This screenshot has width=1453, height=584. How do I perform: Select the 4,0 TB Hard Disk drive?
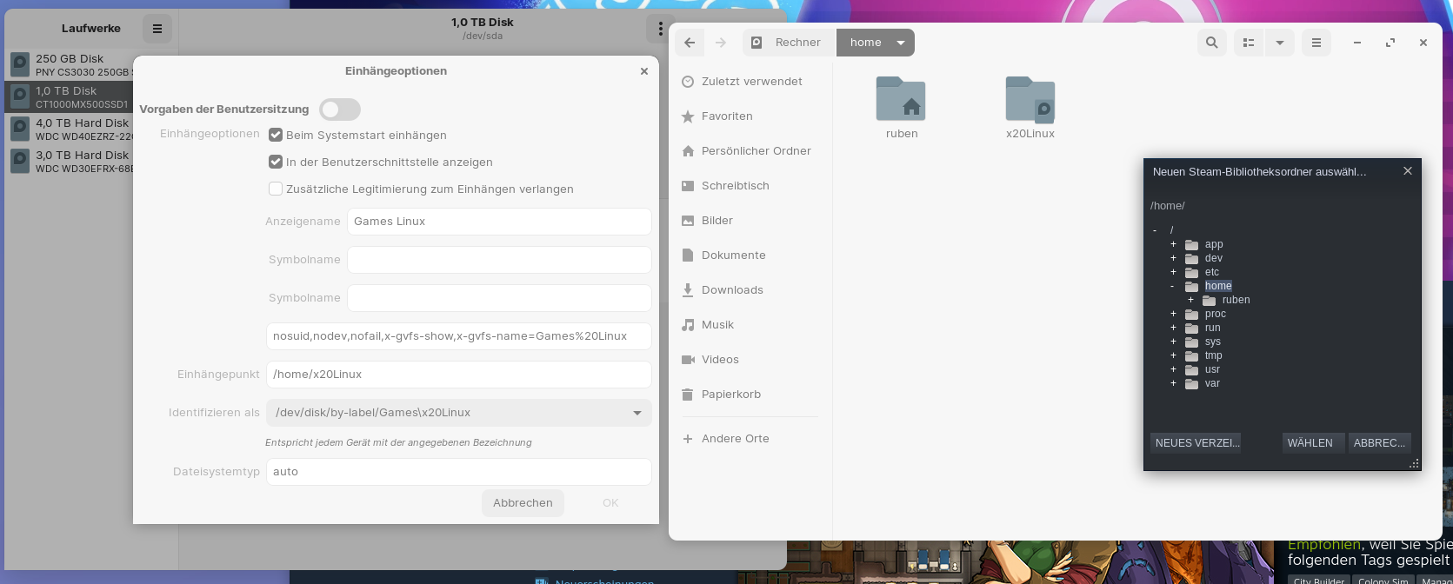pyautogui.click(x=70, y=129)
